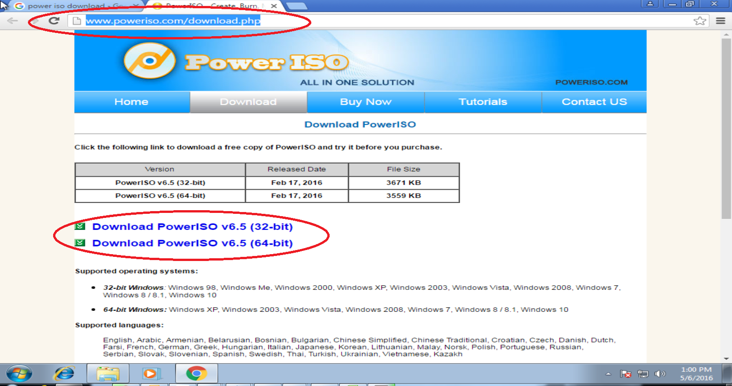The image size is (732, 386).
Task: Close the PowerISO browser tab
Action: tap(274, 6)
